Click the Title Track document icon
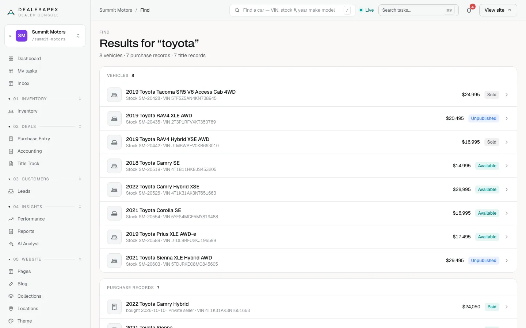Image resolution: width=526 pixels, height=328 pixels. [x=11, y=164]
